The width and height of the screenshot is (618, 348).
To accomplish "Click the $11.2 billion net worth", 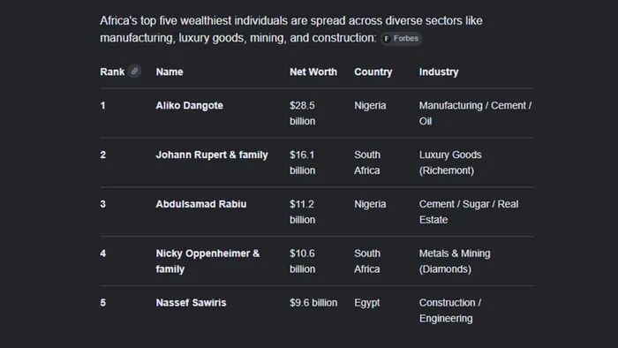I will [x=302, y=212].
